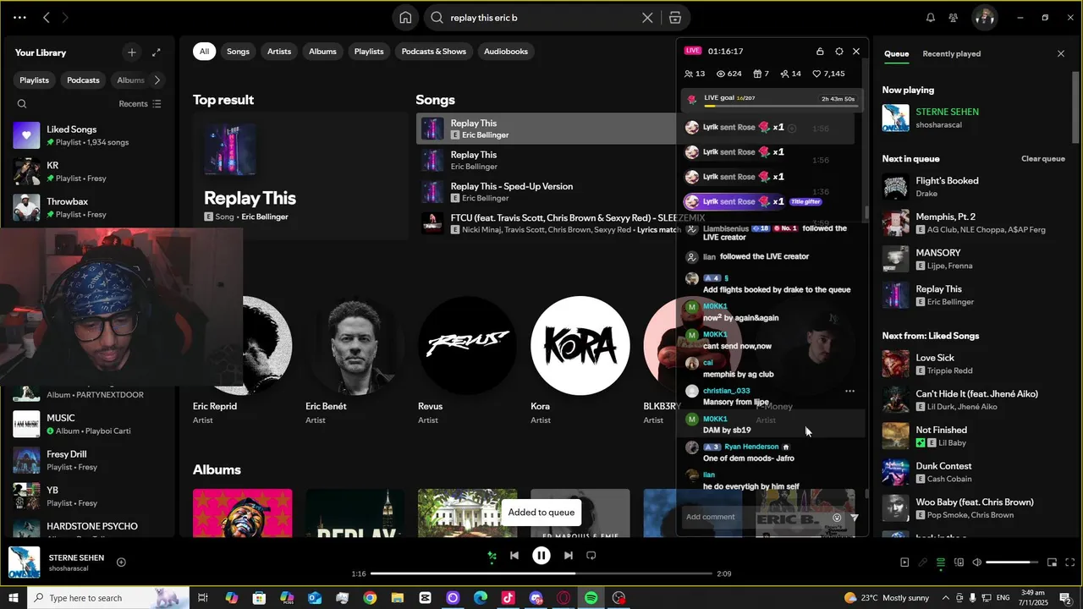Hide the Queue using the queue icon

click(940, 562)
